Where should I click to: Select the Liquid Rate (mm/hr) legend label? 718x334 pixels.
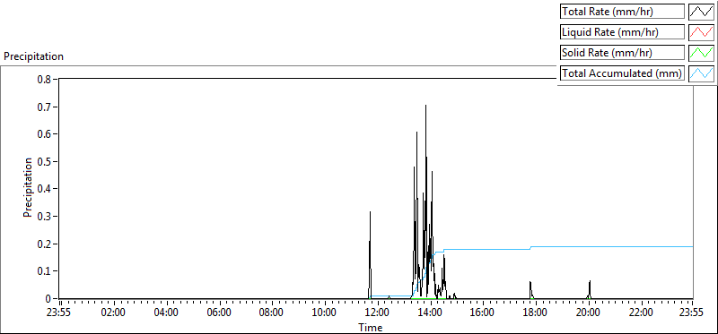[x=622, y=32]
